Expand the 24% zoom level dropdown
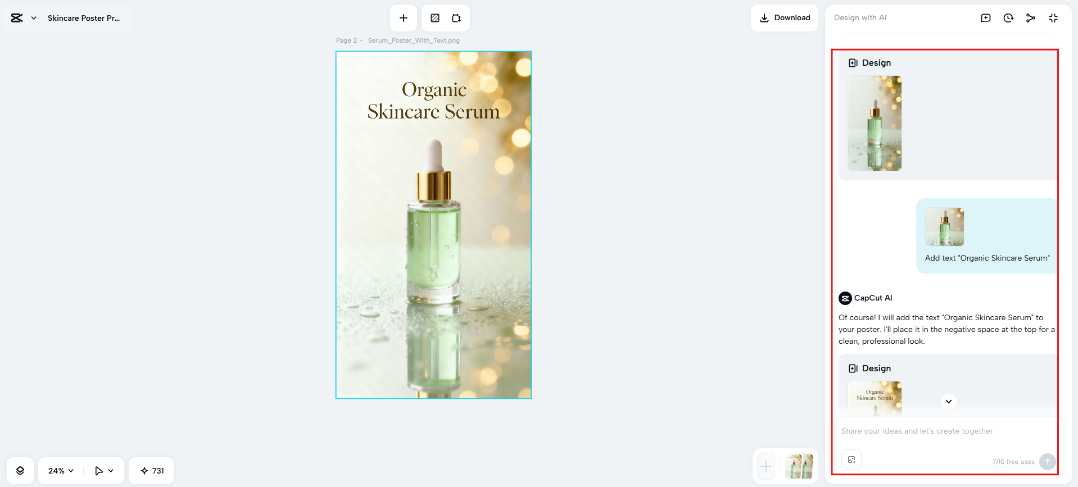Image resolution: width=1078 pixels, height=487 pixels. coord(61,471)
